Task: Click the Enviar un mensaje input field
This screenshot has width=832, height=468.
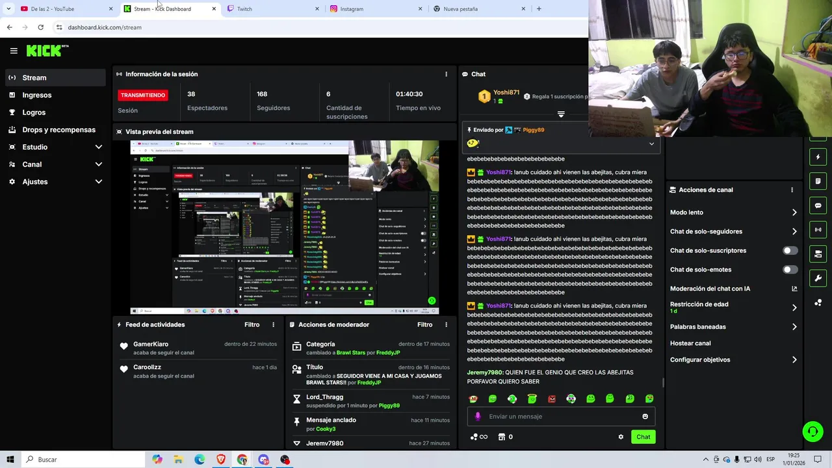Action: click(x=560, y=417)
